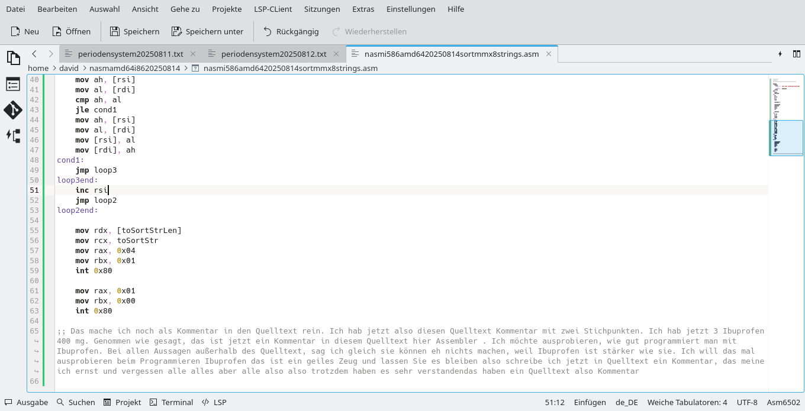Jump in the minimap scrollbar preview

click(x=786, y=137)
